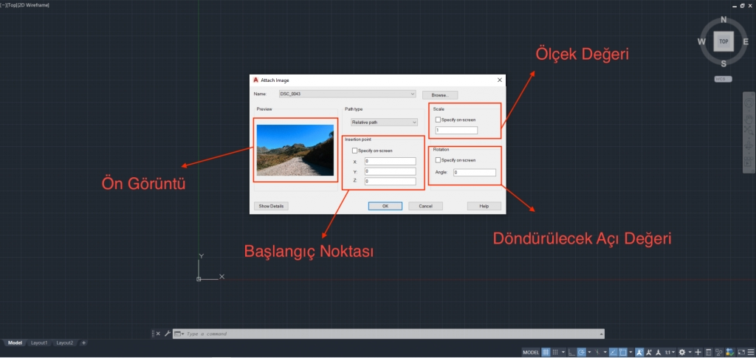Click the W compass direction on ViewCube
This screenshot has height=358, width=756.
pyautogui.click(x=701, y=41)
